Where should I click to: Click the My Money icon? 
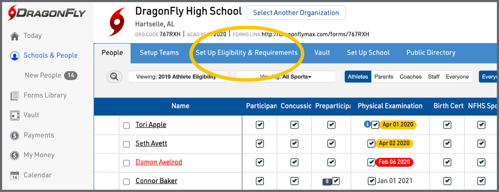[15, 155]
